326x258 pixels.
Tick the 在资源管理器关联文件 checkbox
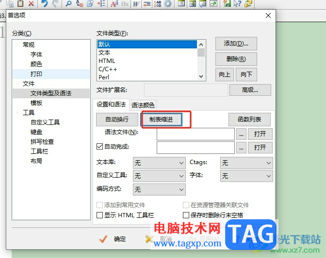(186, 205)
